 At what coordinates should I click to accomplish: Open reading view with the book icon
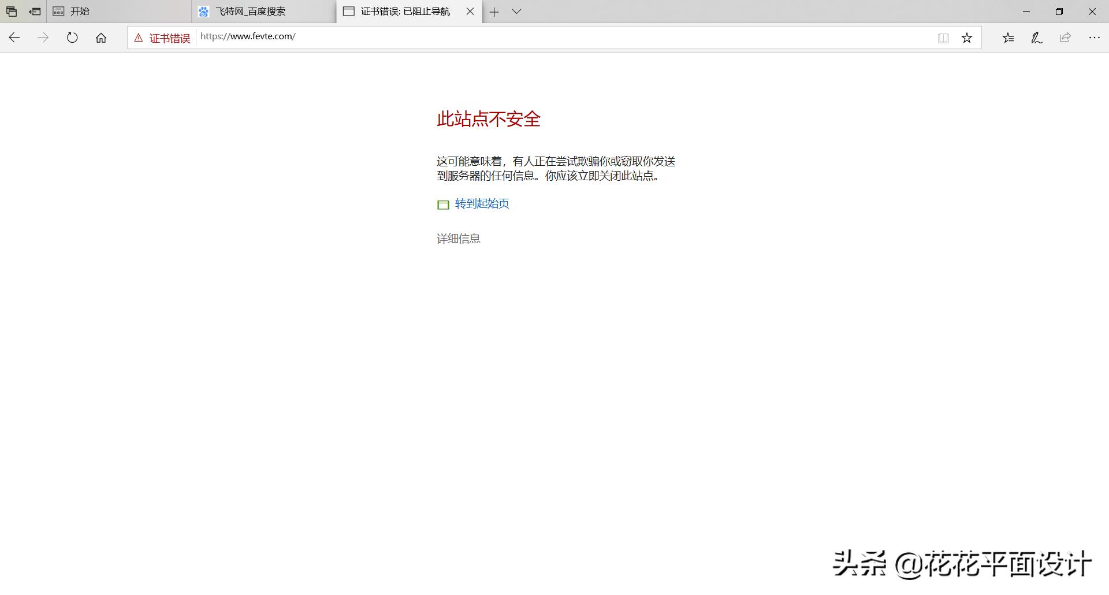pos(943,38)
